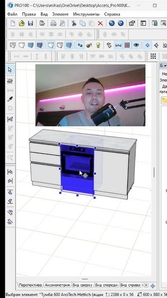Expand view tabs with right arrow
This screenshot has height=298, width=167.
pos(146,285)
